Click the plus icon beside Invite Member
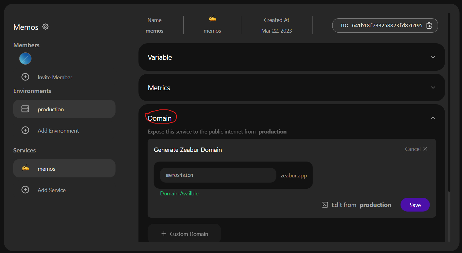 pos(25,77)
